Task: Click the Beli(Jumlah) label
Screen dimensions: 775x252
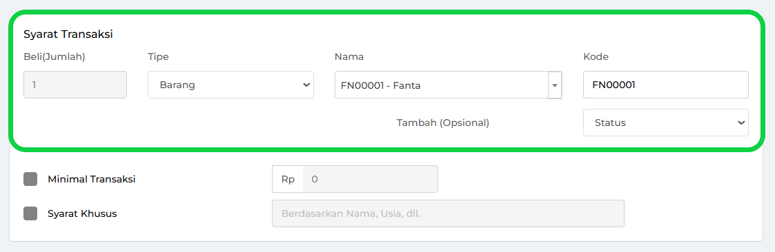Action: pyautogui.click(x=55, y=56)
